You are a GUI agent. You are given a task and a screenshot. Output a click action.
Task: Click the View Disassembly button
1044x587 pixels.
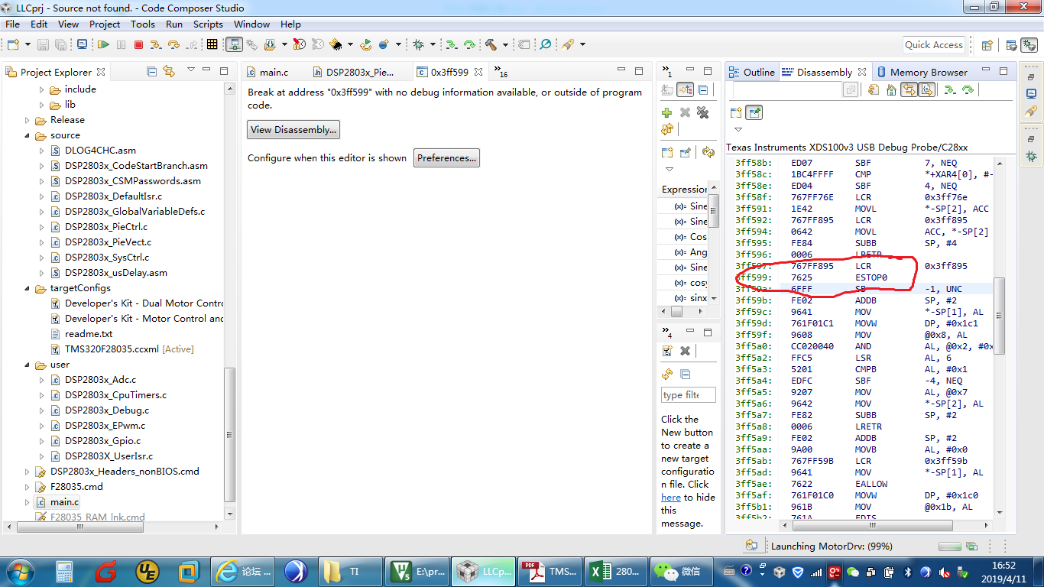(293, 130)
